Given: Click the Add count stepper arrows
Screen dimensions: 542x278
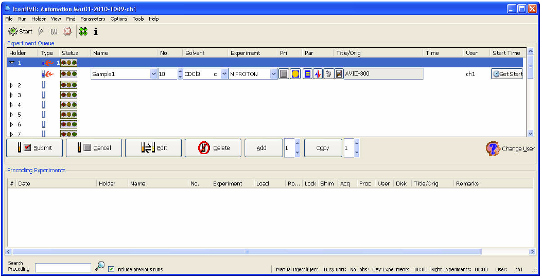Looking at the screenshot, I should pos(298,148).
